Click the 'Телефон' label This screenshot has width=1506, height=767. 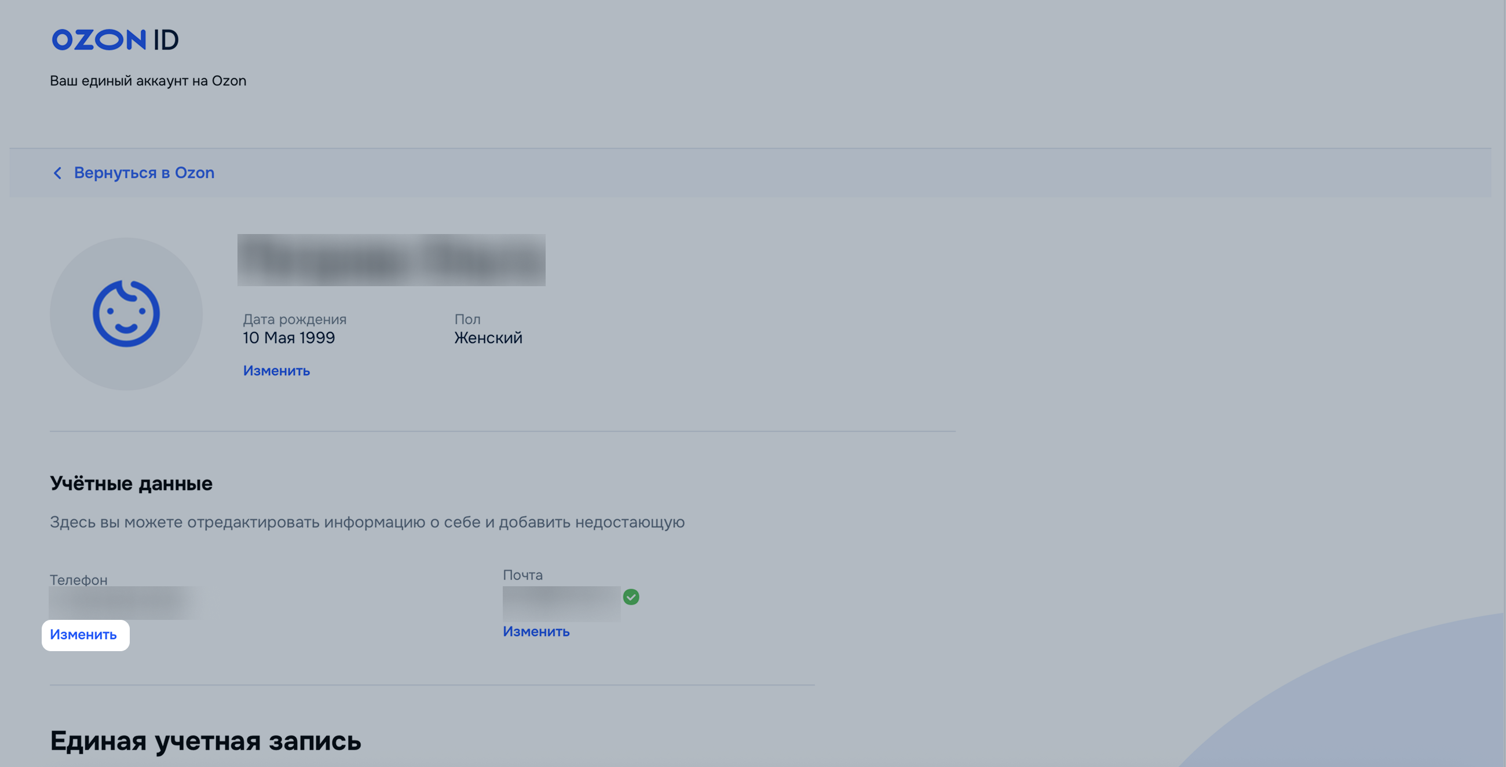pyautogui.click(x=78, y=580)
